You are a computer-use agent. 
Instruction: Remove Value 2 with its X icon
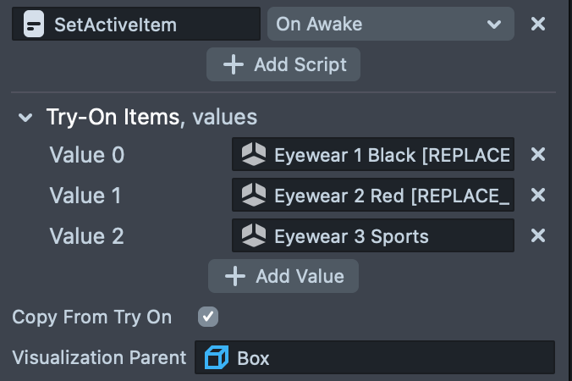537,236
